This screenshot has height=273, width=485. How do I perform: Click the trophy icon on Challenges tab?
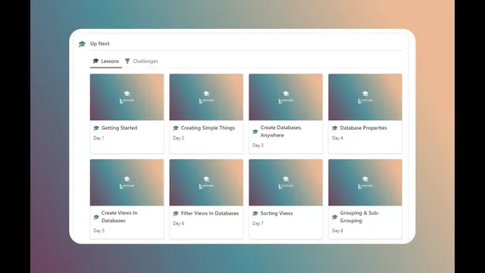(127, 61)
